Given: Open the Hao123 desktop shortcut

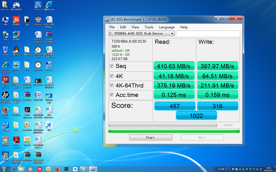Looking at the screenshot, I should tap(27, 141).
